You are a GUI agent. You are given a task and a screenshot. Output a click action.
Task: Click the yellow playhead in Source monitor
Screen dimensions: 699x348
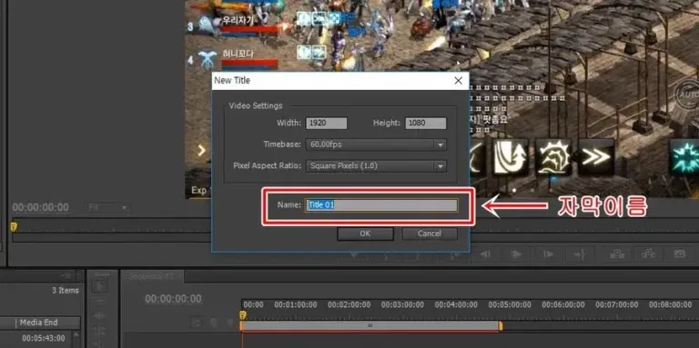coord(14,227)
